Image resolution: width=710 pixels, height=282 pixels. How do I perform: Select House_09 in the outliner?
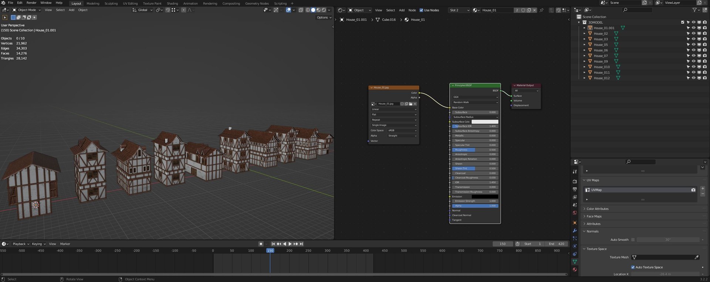[x=601, y=61]
